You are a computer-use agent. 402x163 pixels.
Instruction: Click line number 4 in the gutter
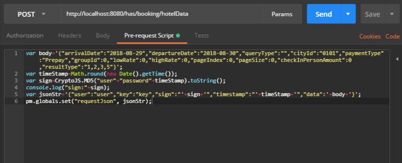click(16, 88)
